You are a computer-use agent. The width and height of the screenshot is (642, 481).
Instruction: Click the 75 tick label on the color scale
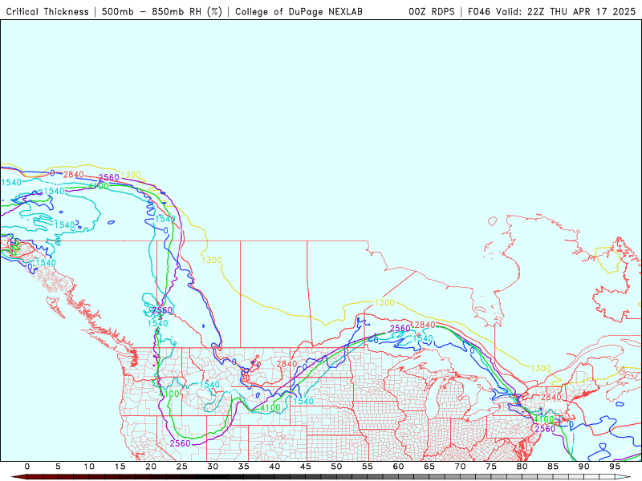(491, 467)
